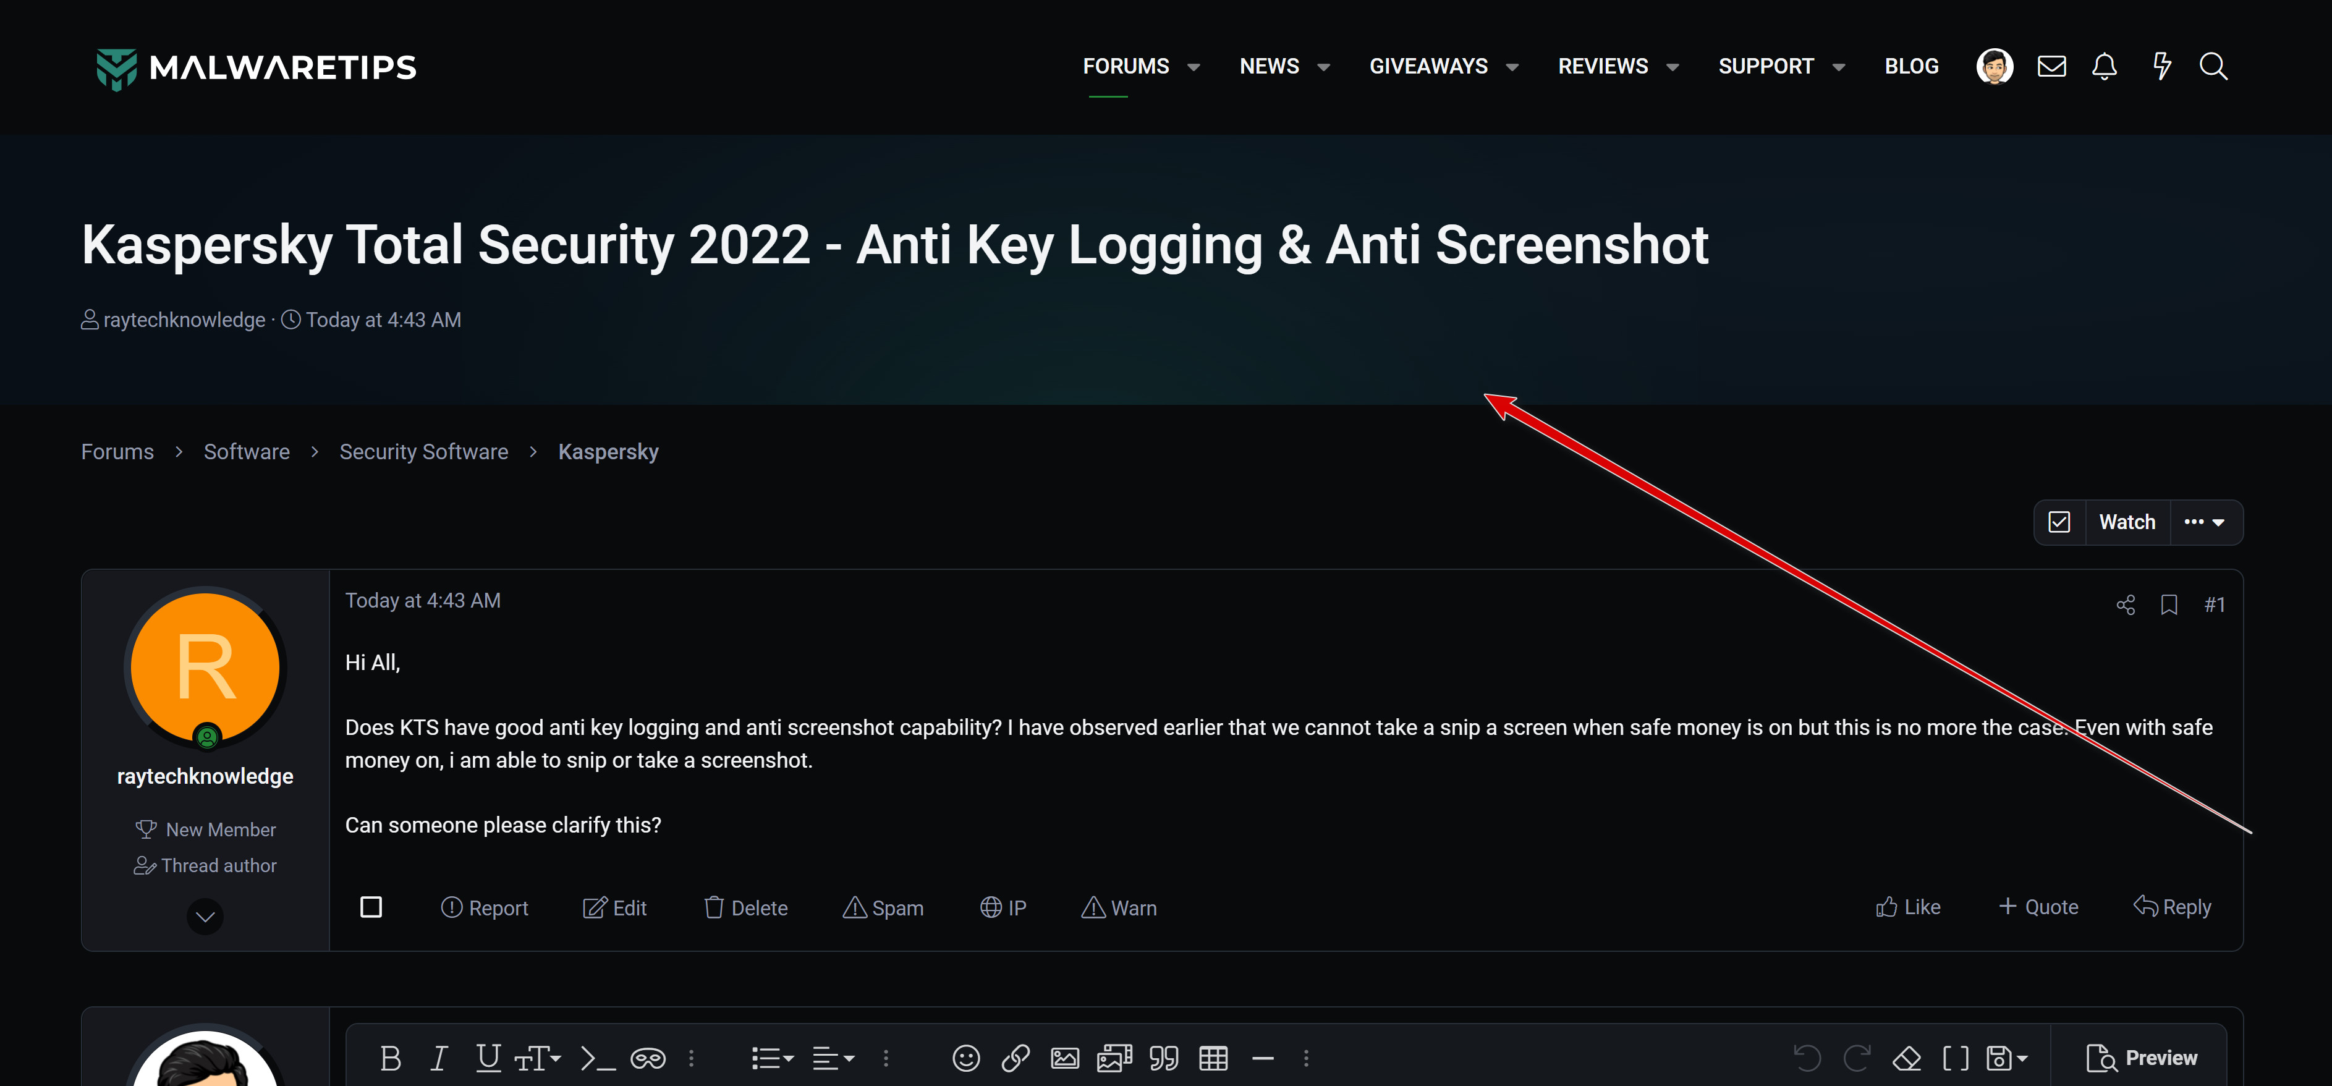
Task: Open the Security Software breadcrumb link
Action: [x=423, y=452]
